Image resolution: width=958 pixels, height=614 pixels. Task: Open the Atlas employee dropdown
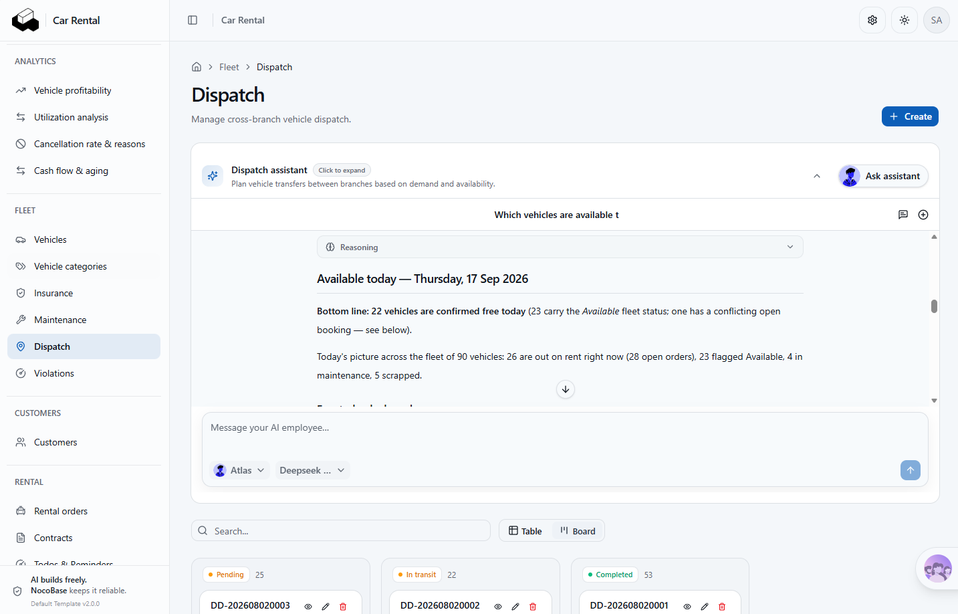239,470
